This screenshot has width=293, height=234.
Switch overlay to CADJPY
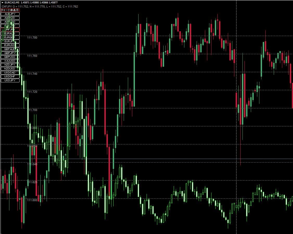[x=10, y=26]
